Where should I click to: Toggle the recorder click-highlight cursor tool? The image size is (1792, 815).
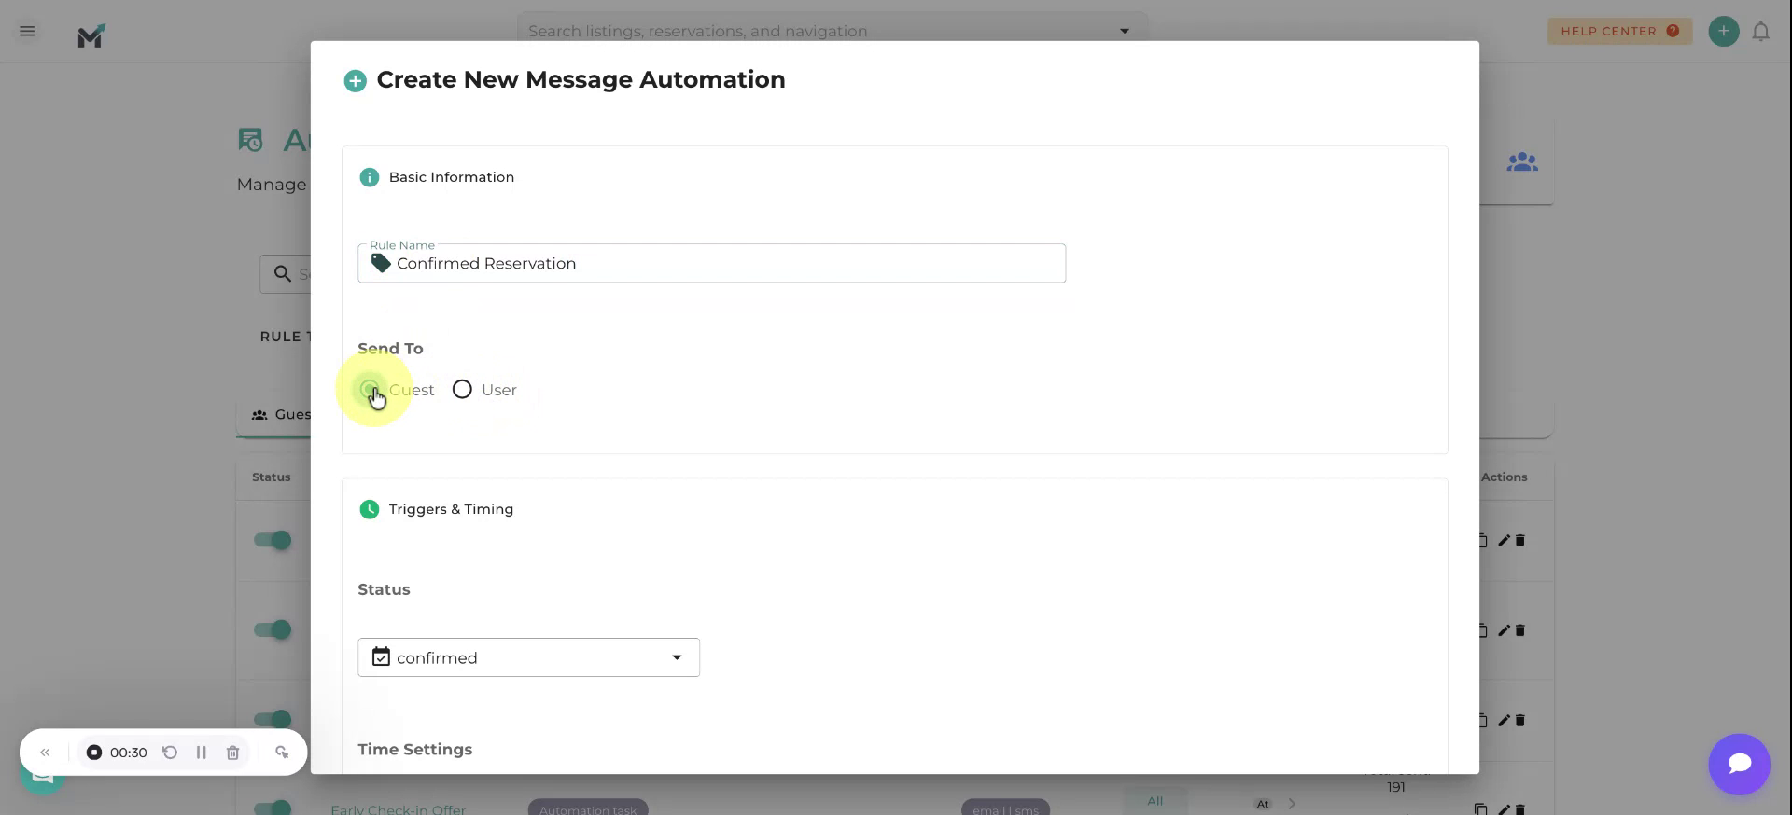point(282,753)
